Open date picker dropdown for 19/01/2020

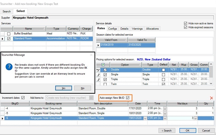click(x=146, y=118)
